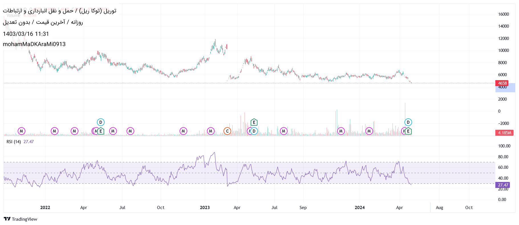
Task: Open the M marker in November 2022
Action: click(x=183, y=131)
